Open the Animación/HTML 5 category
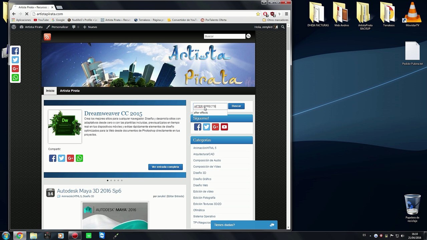The width and height of the screenshot is (427, 240). (x=204, y=148)
